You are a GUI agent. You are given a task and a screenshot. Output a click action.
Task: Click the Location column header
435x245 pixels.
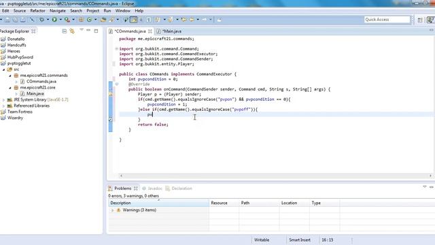294,203
